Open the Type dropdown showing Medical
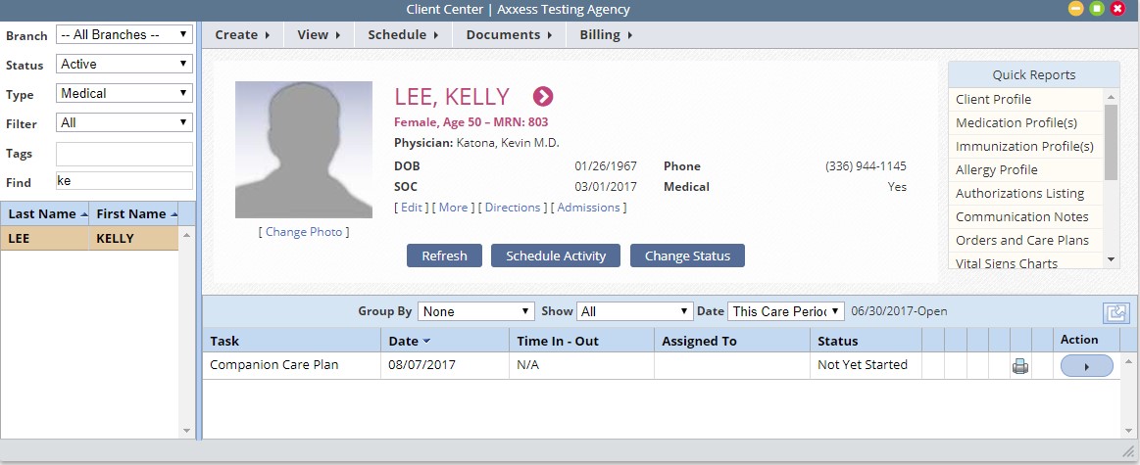 tap(124, 93)
